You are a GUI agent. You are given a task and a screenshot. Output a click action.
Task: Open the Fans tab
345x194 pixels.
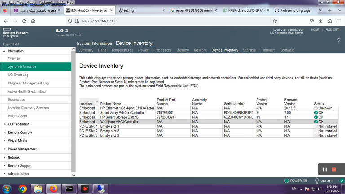(x=102, y=50)
